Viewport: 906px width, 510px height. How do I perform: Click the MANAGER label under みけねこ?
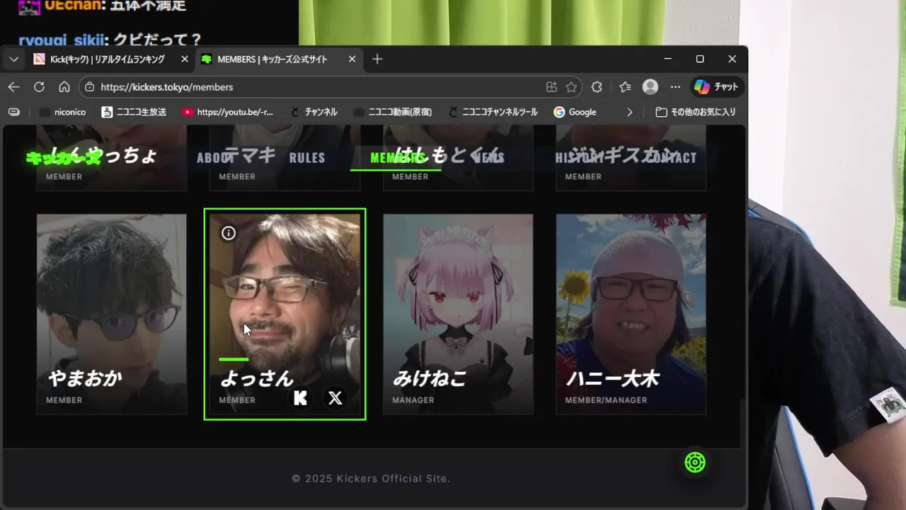(413, 400)
